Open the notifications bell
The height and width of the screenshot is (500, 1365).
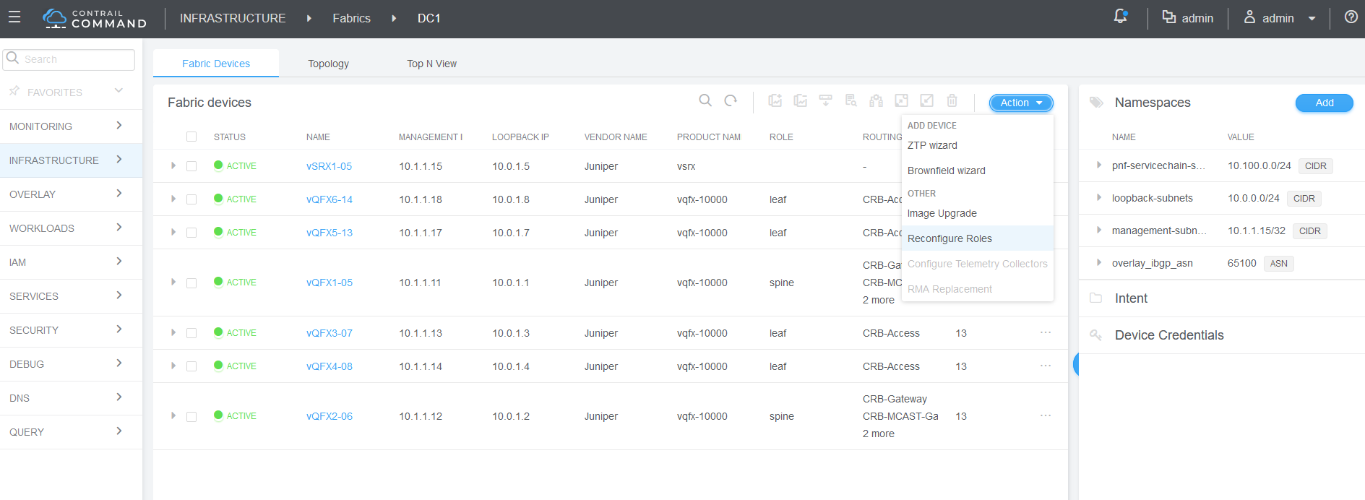(1120, 17)
